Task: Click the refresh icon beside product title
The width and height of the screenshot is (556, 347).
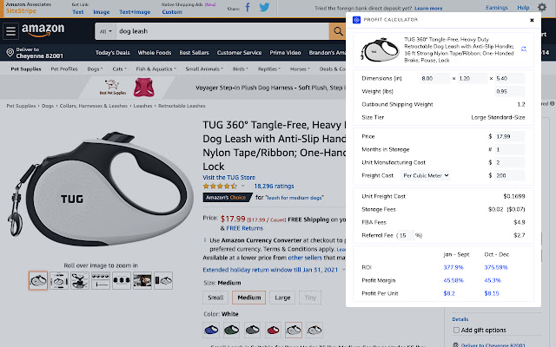Action: (x=523, y=49)
